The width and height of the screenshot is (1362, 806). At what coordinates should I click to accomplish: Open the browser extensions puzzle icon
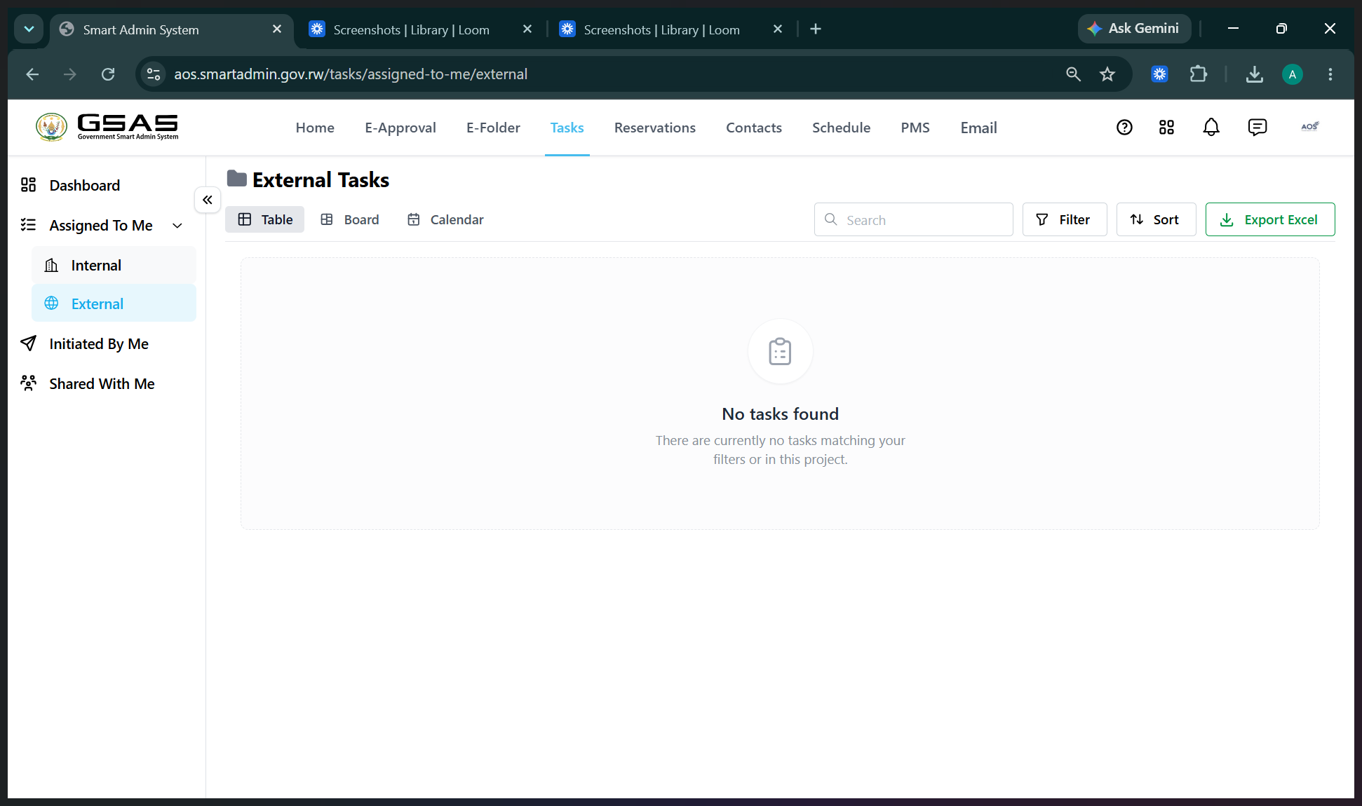tap(1199, 74)
